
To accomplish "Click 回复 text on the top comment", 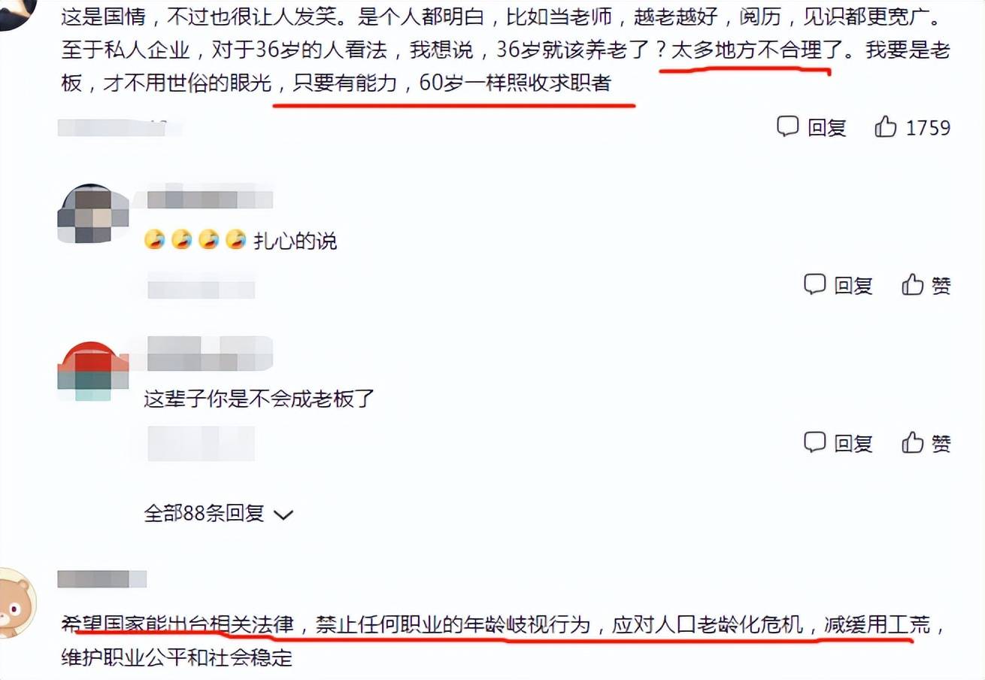I will point(827,128).
